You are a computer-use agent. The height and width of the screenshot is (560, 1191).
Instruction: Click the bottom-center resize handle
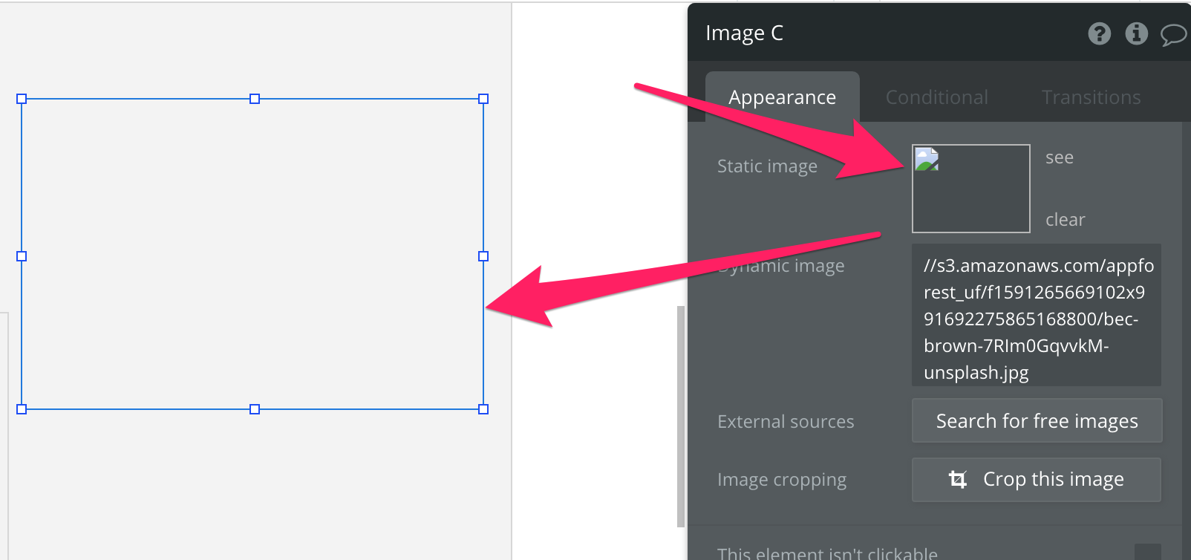[x=255, y=409]
